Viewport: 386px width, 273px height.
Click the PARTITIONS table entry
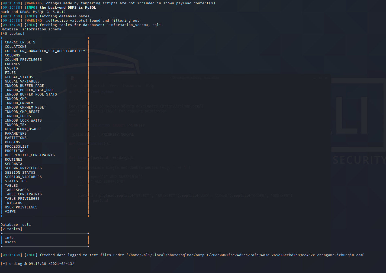pyautogui.click(x=16, y=138)
